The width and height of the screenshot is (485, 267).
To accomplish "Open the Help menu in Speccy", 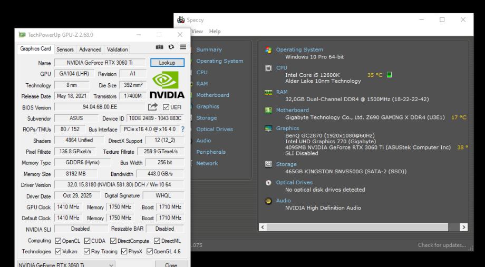I will point(215,31).
